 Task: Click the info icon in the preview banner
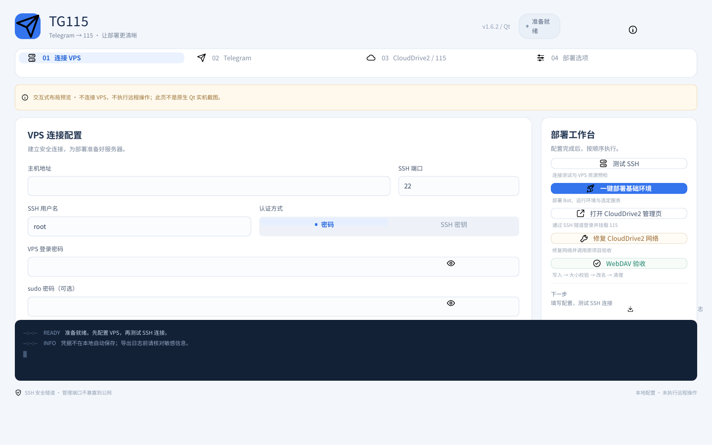pos(25,97)
